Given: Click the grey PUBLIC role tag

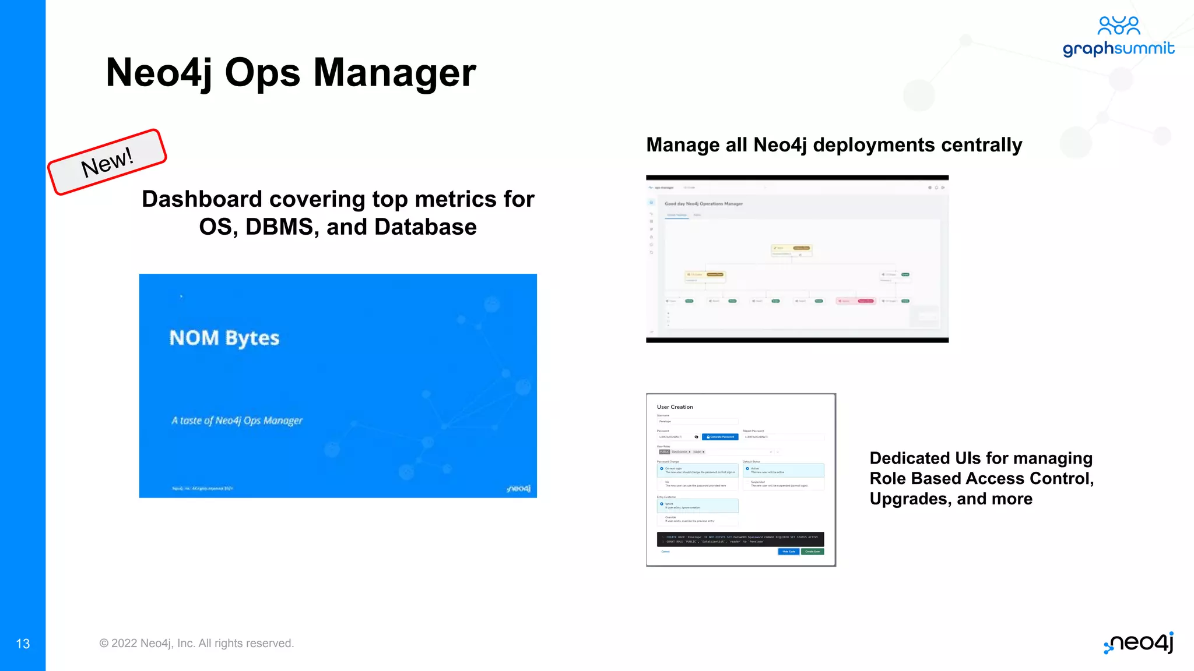Looking at the screenshot, I should point(665,452).
